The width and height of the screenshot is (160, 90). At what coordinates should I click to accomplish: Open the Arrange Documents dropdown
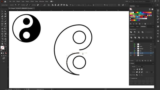coord(52,1)
